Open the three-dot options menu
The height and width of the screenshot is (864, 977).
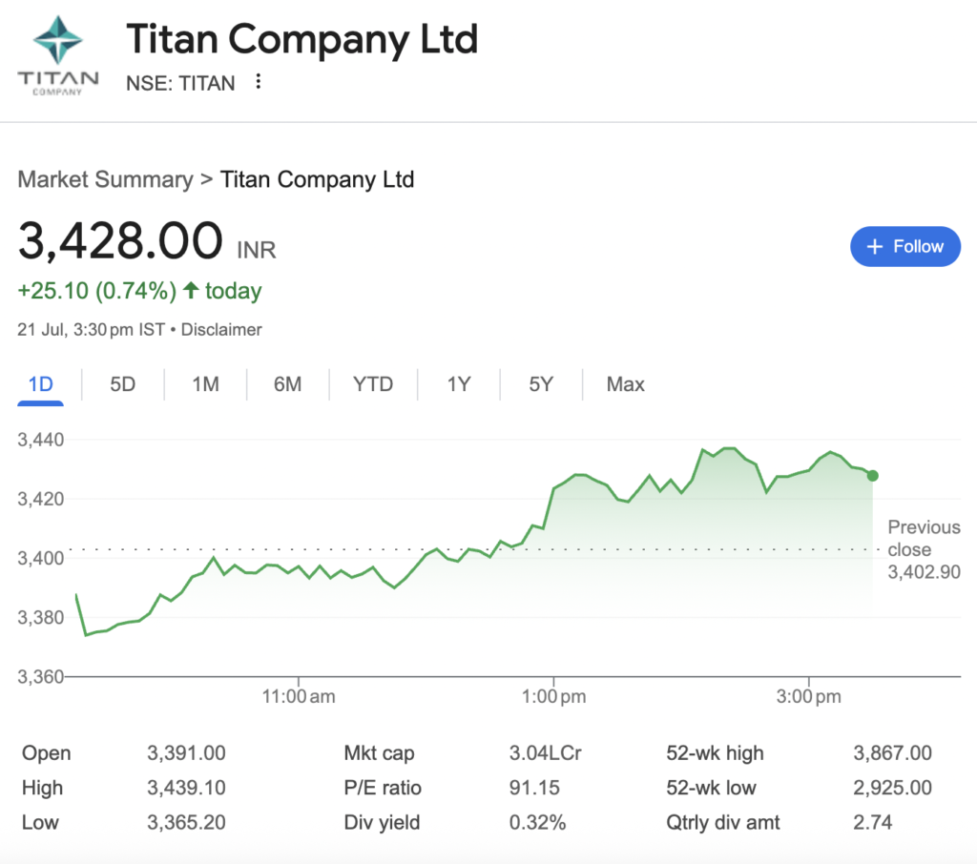[x=258, y=82]
